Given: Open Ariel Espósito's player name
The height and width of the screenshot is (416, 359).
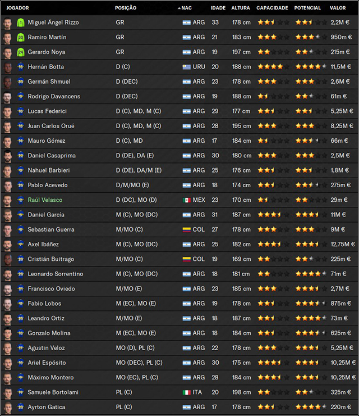Looking at the screenshot, I should point(47,363).
